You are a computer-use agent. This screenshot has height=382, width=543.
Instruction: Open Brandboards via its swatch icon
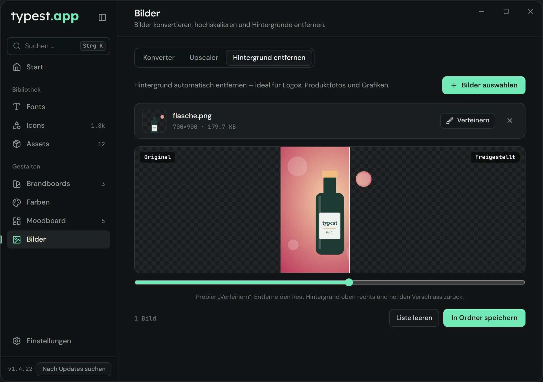pos(17,184)
